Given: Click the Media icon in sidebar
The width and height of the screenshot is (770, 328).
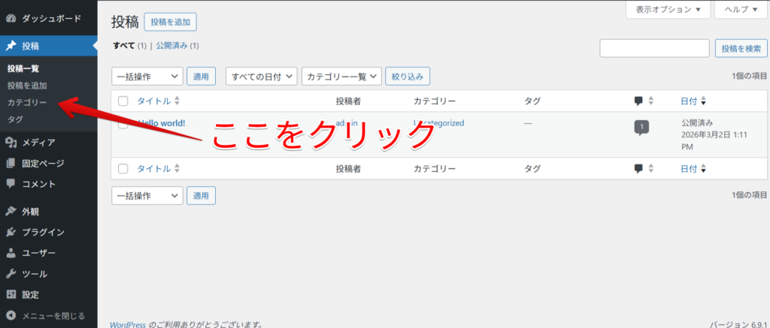Looking at the screenshot, I should point(11,143).
